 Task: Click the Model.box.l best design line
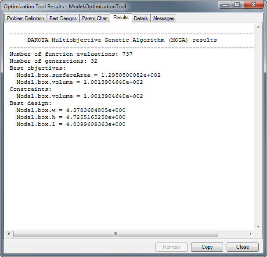tap(71, 124)
